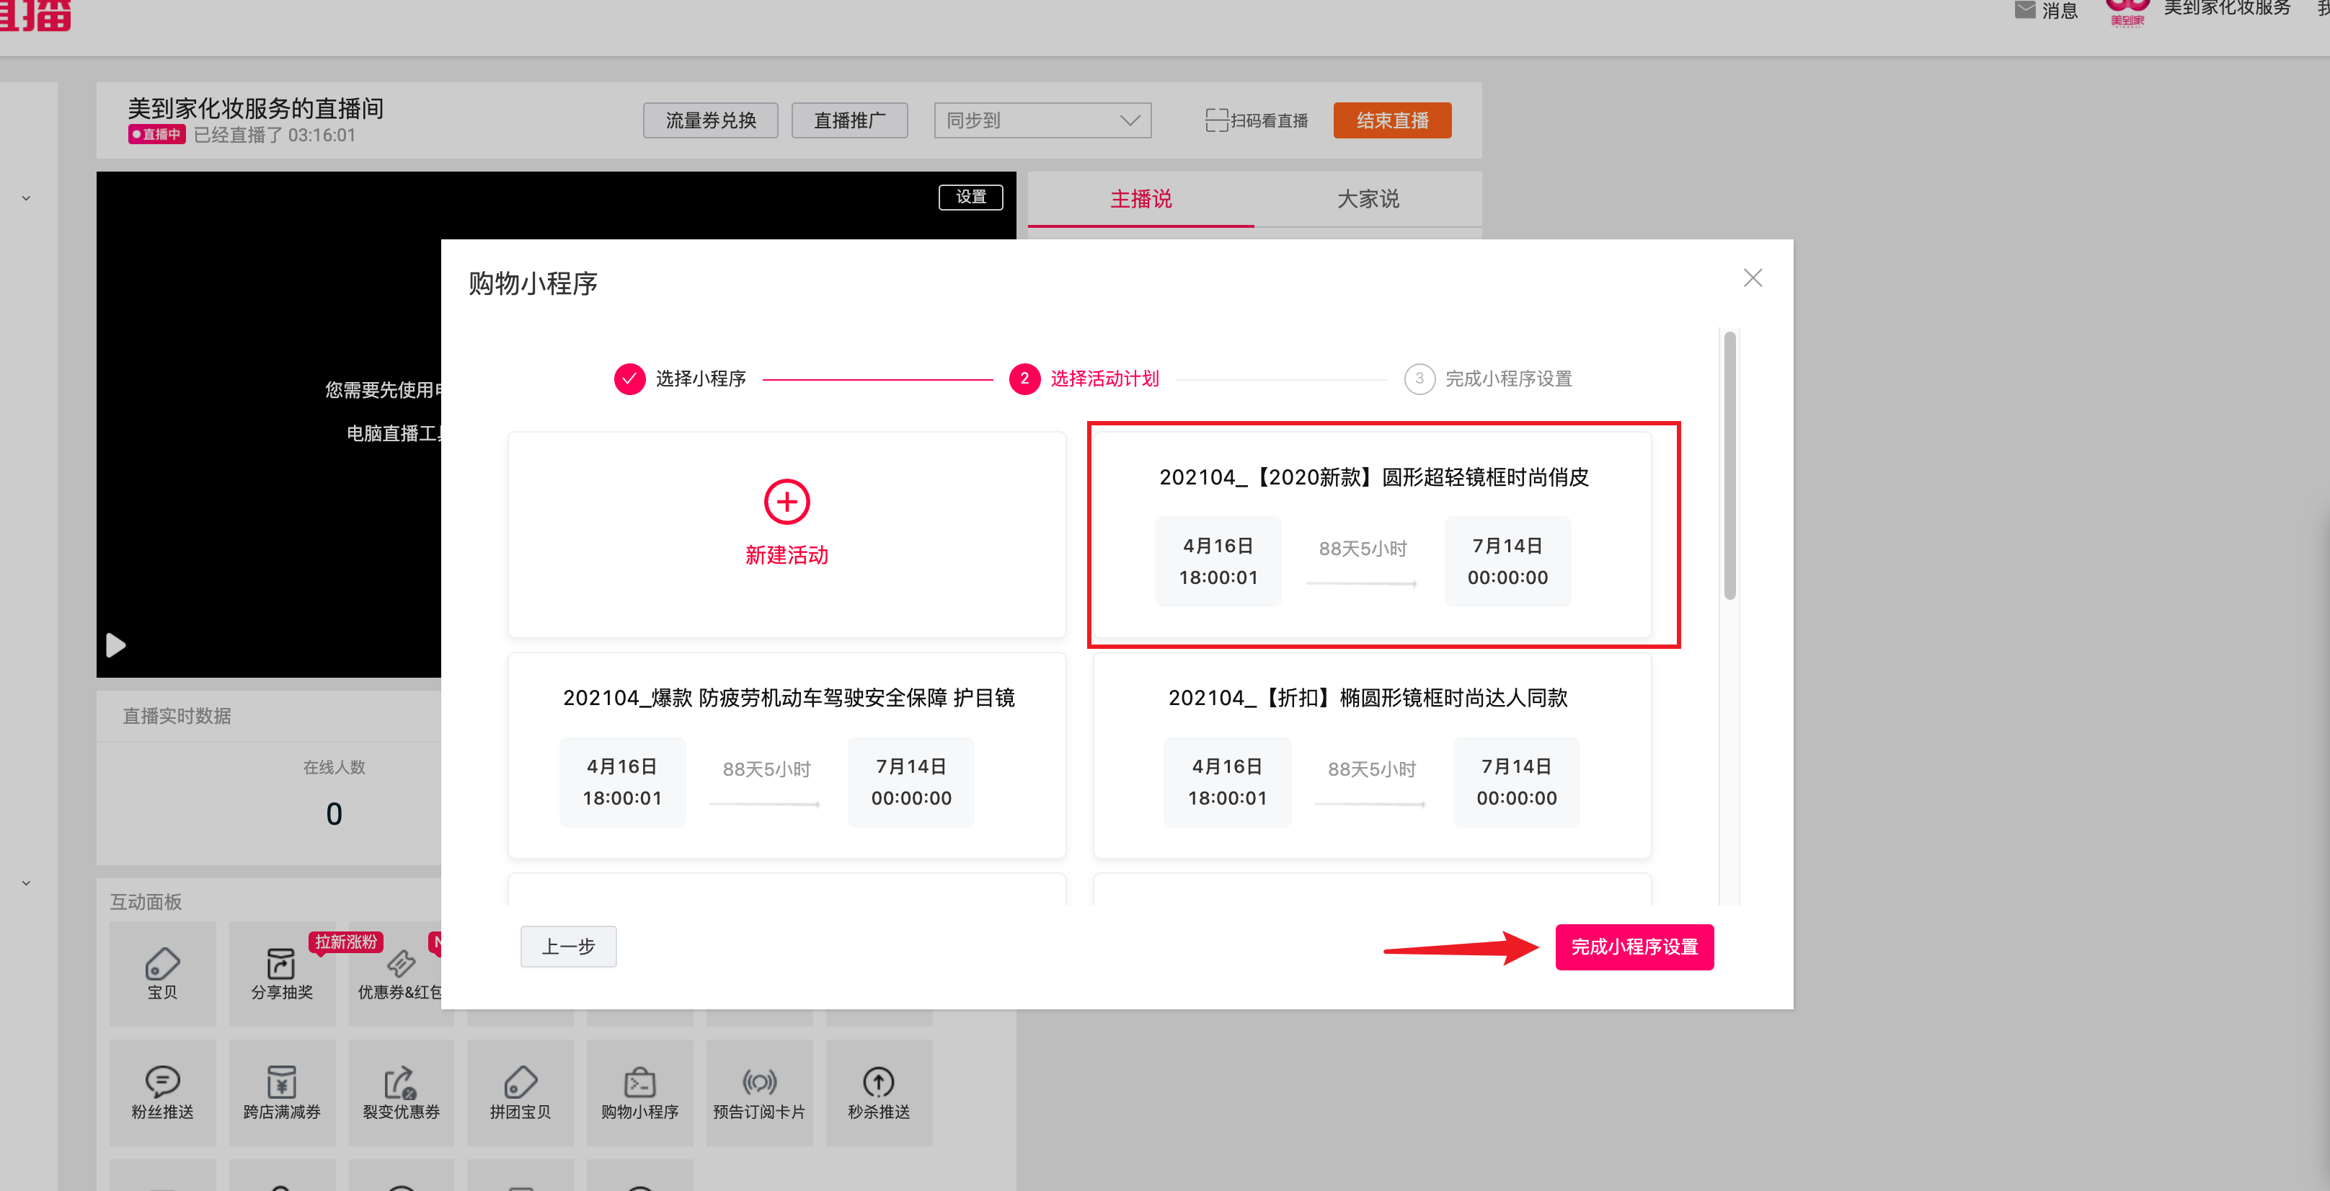Open the 同步到 dropdown
Screen dimensions: 2330x1191
pos(1042,120)
